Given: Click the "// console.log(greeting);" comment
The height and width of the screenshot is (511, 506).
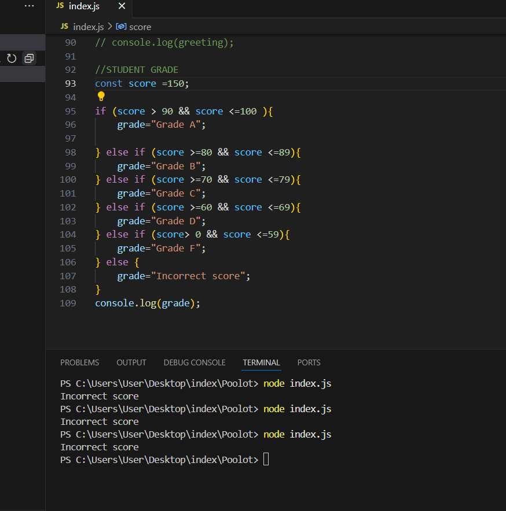Looking at the screenshot, I should coord(164,43).
